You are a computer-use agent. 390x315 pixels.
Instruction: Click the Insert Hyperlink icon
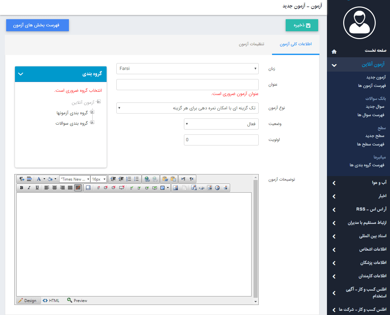pyautogui.click(x=147, y=179)
